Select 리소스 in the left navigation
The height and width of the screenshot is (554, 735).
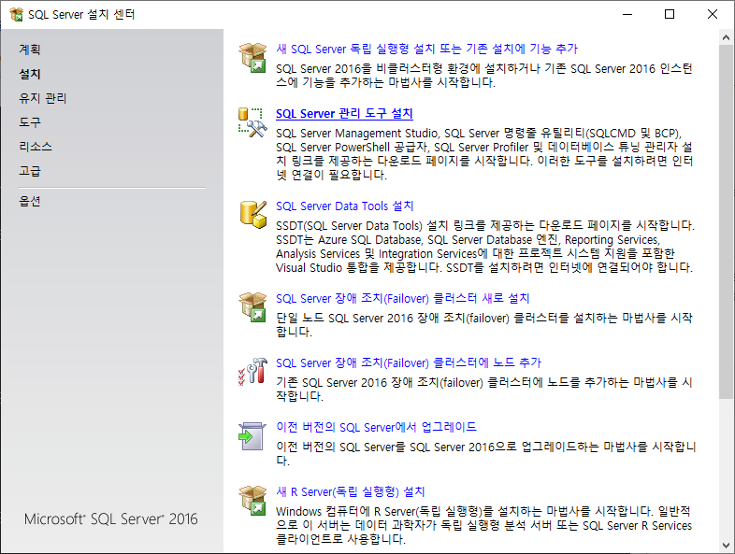tap(36, 147)
